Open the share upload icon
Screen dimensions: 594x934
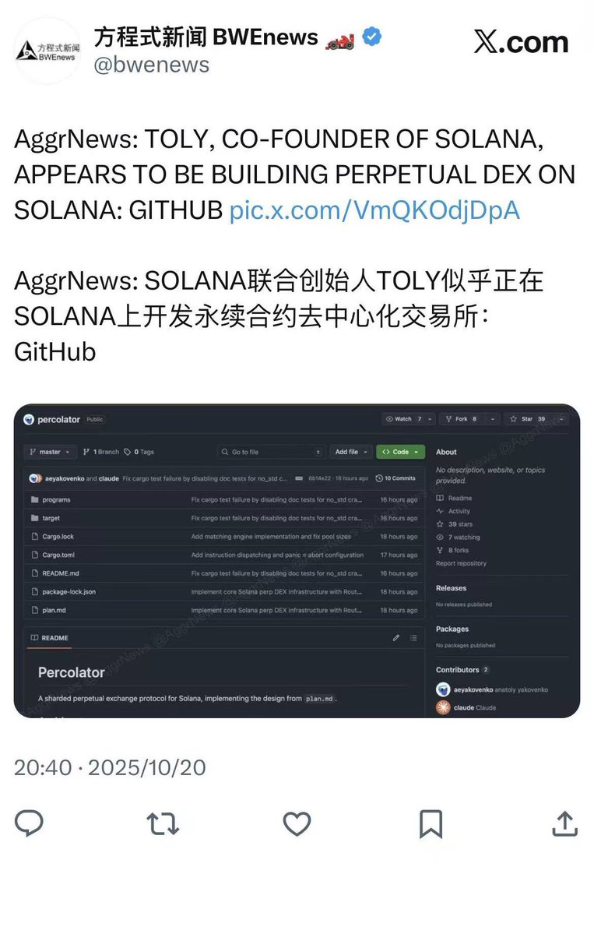[564, 824]
